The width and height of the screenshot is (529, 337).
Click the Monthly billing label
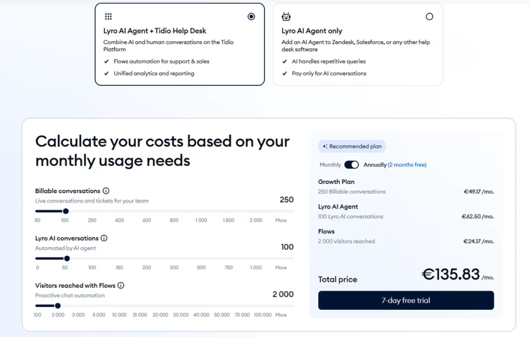[330, 164]
